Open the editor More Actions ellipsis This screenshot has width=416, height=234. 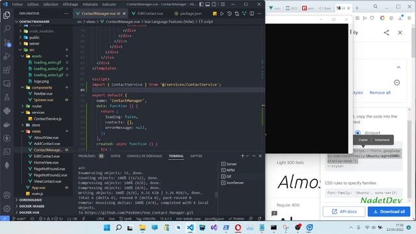point(259,13)
